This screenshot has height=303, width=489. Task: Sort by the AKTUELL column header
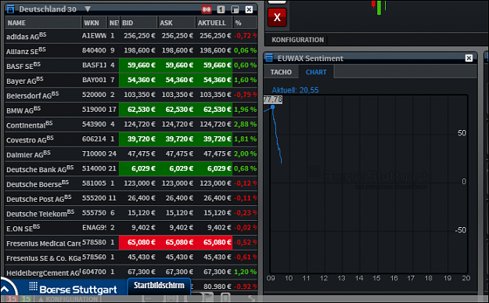214,23
